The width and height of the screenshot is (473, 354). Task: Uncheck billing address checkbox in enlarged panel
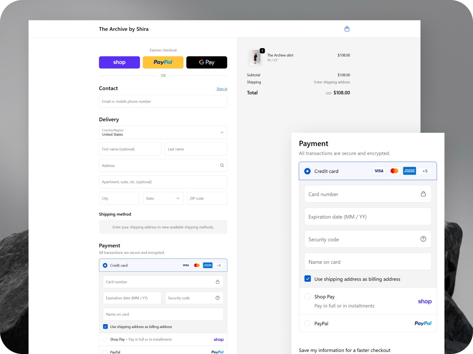click(x=308, y=278)
